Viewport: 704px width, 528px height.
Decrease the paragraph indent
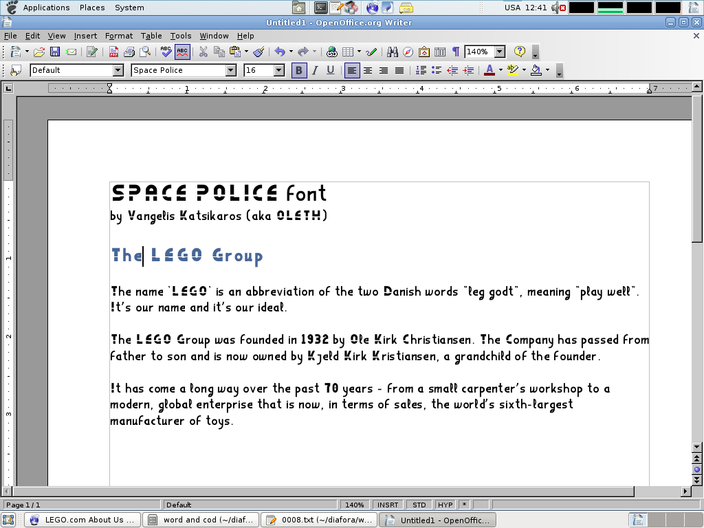click(452, 71)
